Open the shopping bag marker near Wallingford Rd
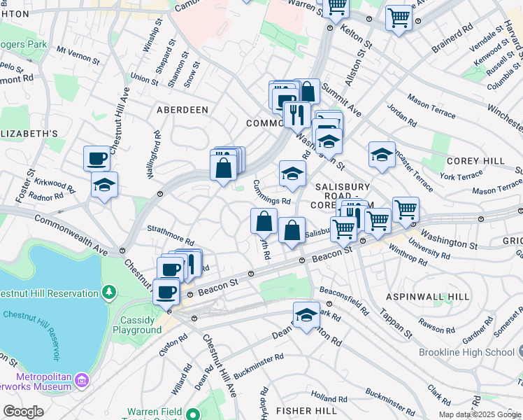The height and width of the screenshot is (420, 523). click(x=223, y=169)
